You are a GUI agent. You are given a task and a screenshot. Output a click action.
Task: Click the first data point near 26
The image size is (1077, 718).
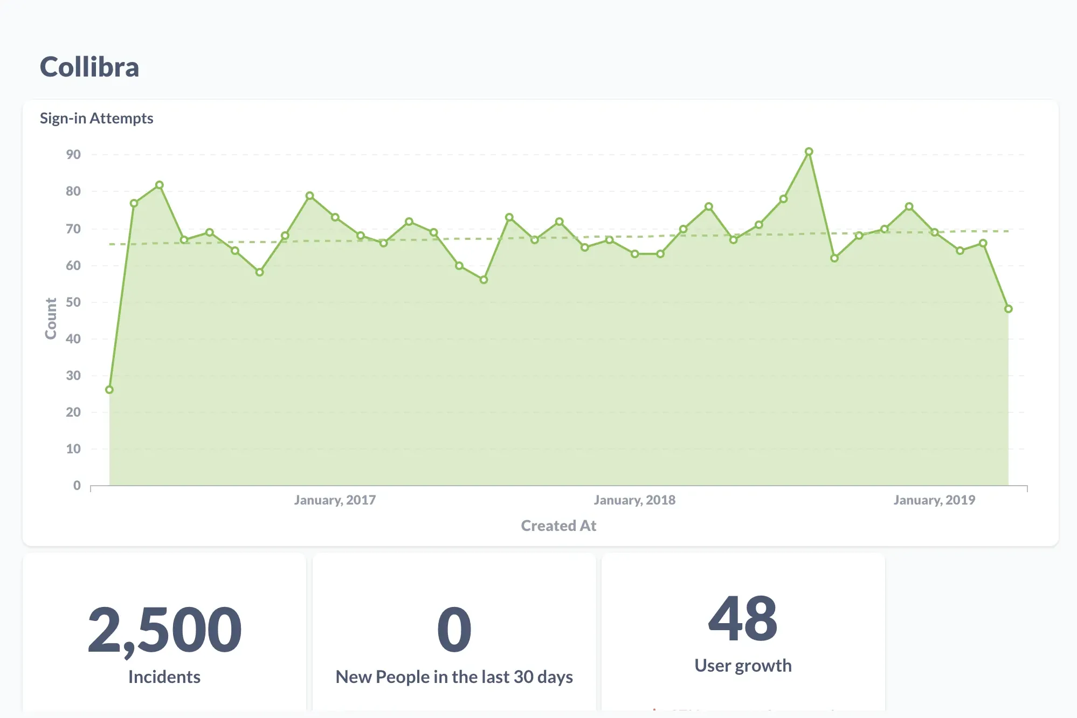tap(109, 390)
